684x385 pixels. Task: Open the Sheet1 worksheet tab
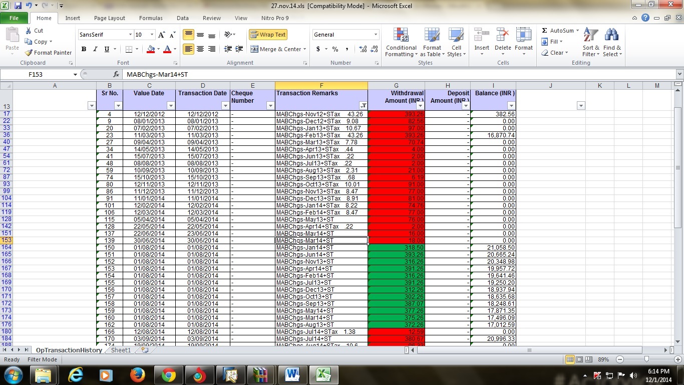pyautogui.click(x=121, y=350)
